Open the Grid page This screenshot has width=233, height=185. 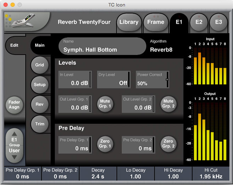[39, 65]
